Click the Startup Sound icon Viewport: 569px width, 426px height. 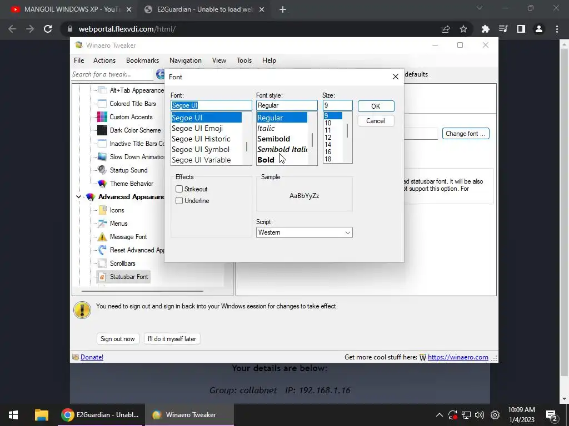[x=102, y=170]
